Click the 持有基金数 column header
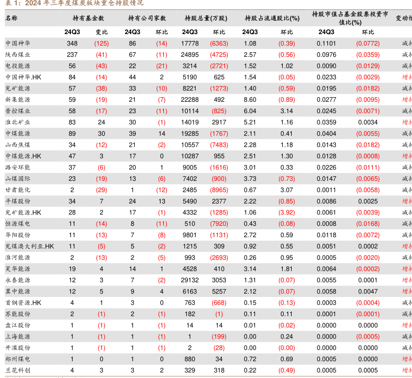 [x=88, y=18]
